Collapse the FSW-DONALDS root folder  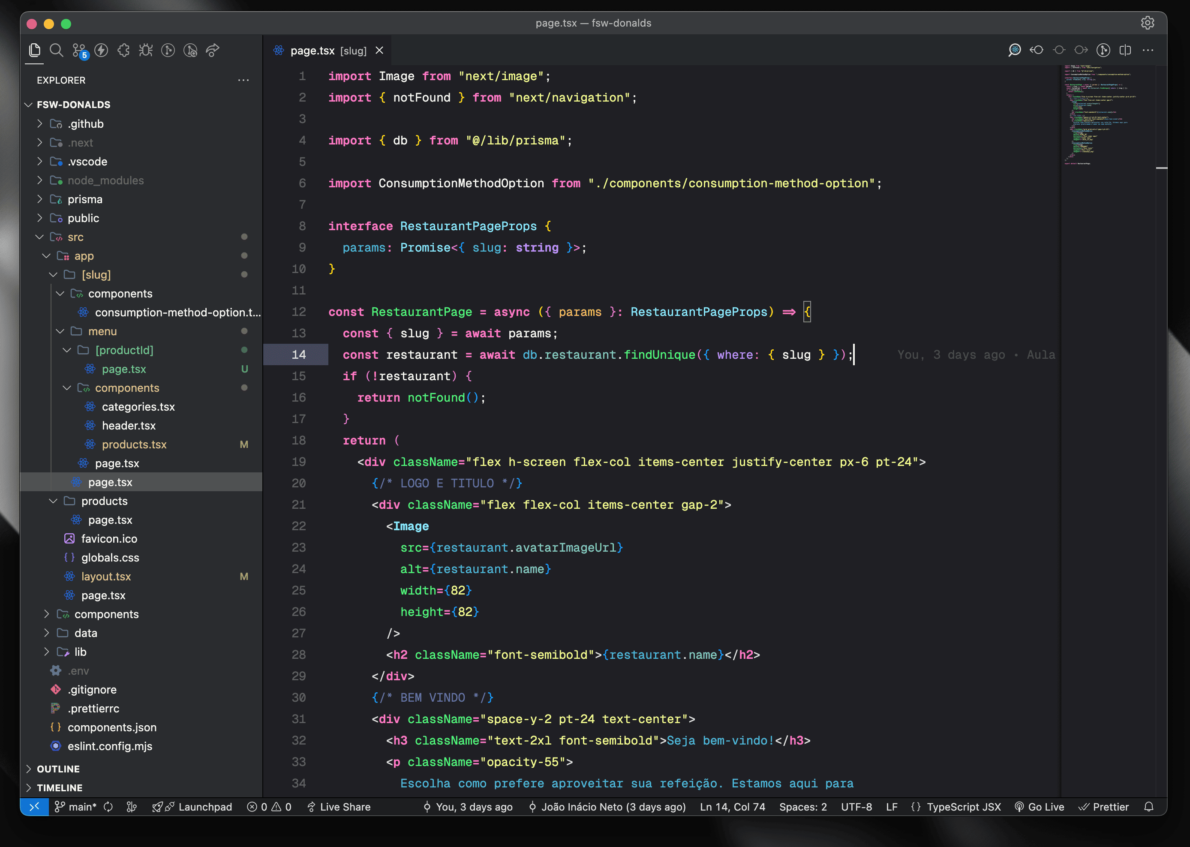(73, 104)
